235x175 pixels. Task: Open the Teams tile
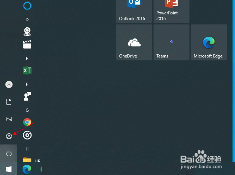[171, 42]
